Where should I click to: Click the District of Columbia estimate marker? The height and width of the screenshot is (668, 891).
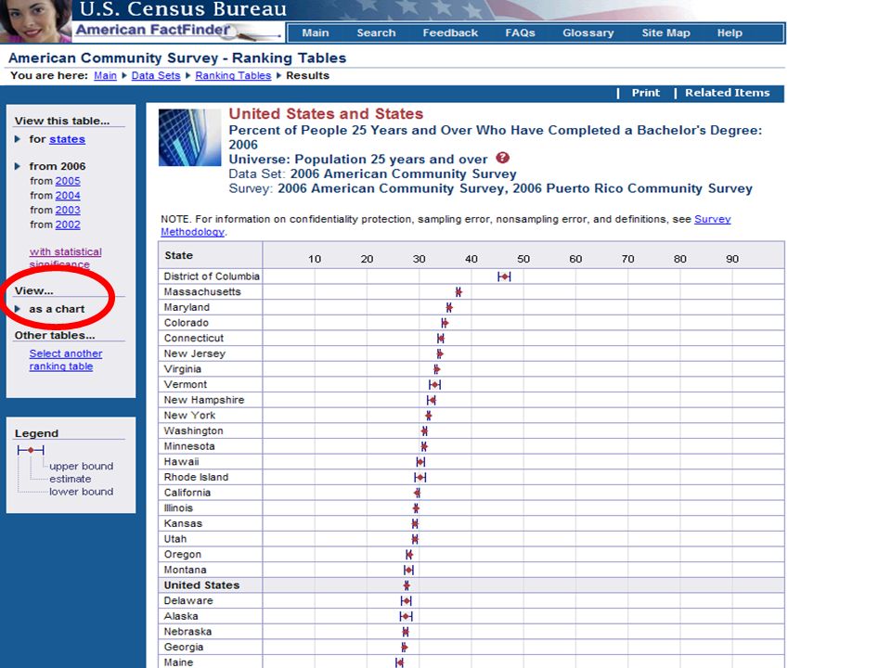[x=504, y=276]
